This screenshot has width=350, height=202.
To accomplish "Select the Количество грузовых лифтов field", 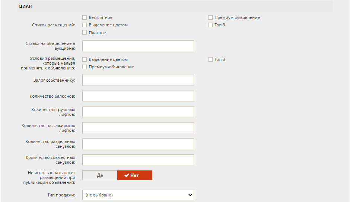I will point(138,112).
